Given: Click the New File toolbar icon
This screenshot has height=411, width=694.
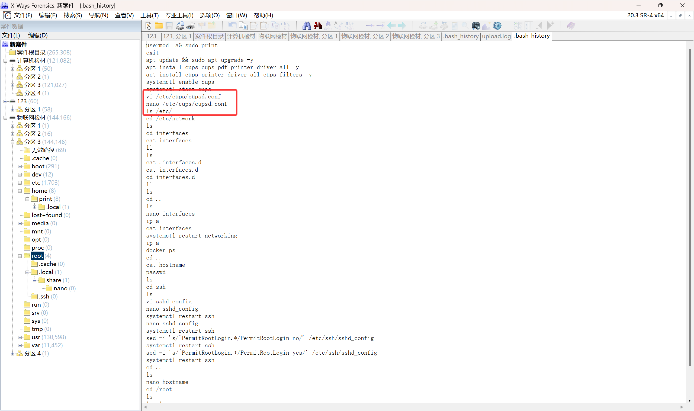Looking at the screenshot, I should point(149,26).
